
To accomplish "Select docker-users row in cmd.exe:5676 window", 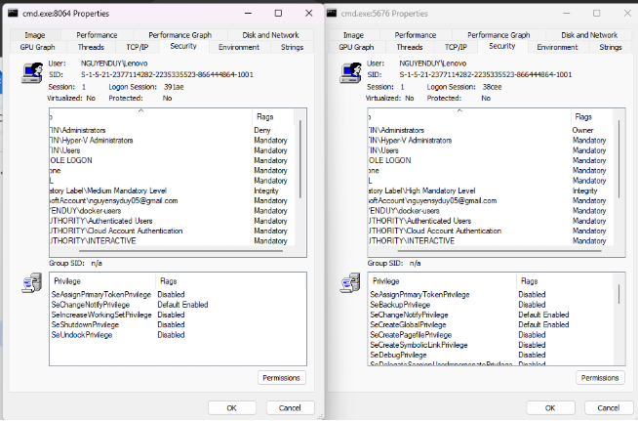I will pyautogui.click(x=491, y=211).
